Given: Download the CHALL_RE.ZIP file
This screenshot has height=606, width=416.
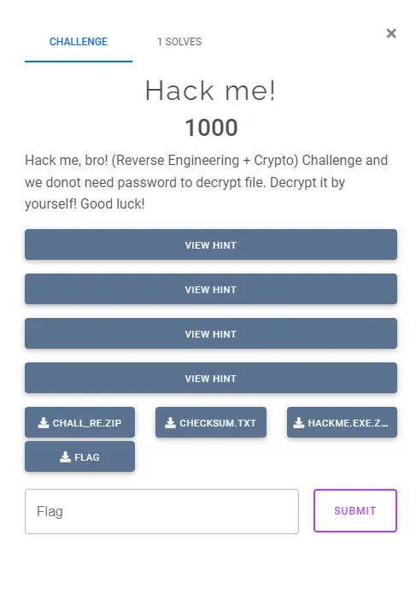Looking at the screenshot, I should (80, 423).
